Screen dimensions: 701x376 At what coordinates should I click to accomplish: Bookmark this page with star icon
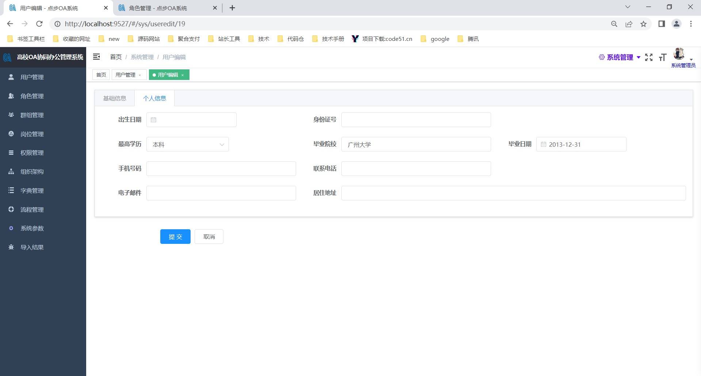coord(643,24)
